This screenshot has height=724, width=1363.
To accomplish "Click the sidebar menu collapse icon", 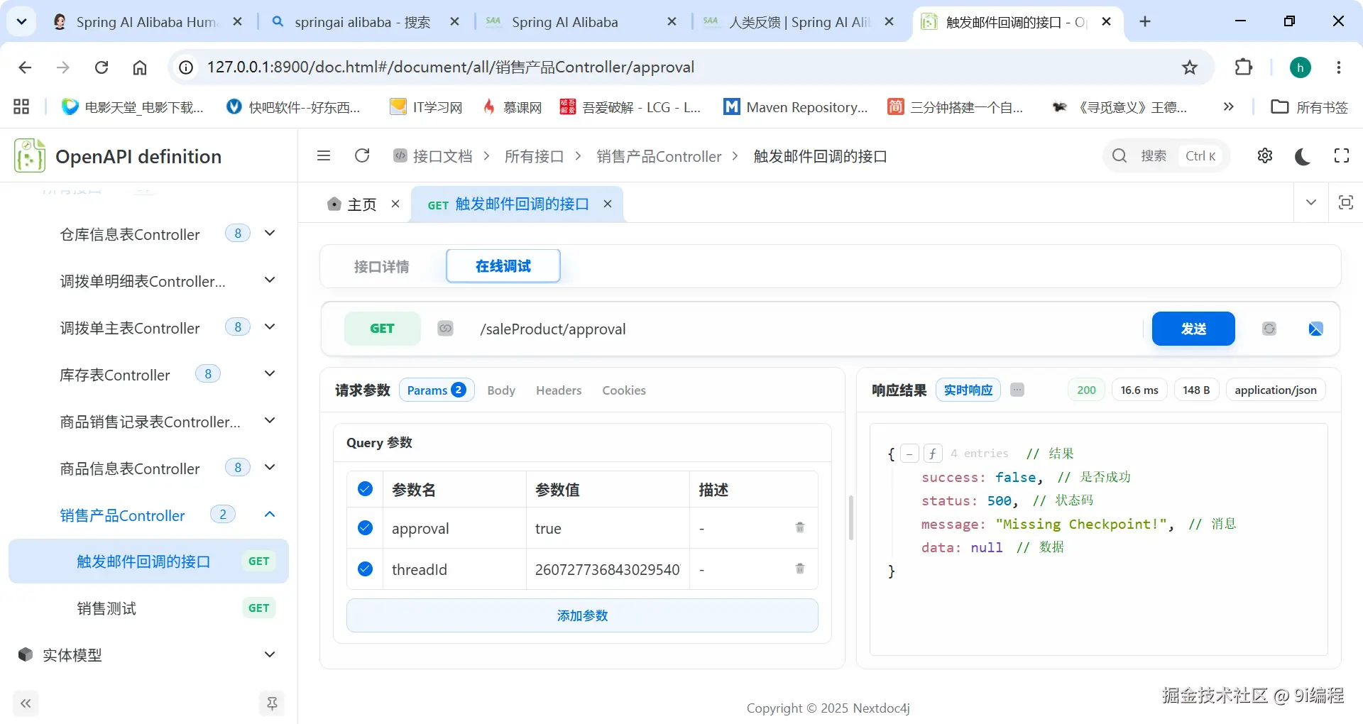I will (x=324, y=155).
